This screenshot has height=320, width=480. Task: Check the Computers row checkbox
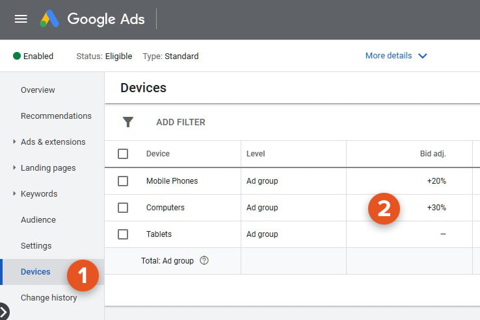click(x=123, y=208)
